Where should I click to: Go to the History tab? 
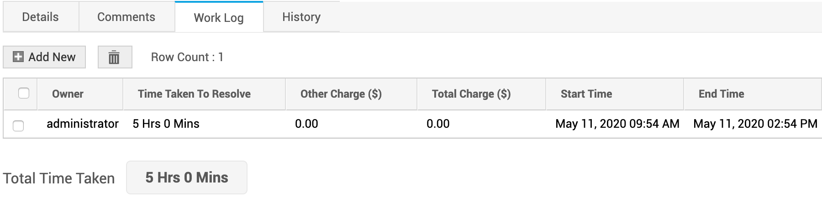tap(301, 17)
